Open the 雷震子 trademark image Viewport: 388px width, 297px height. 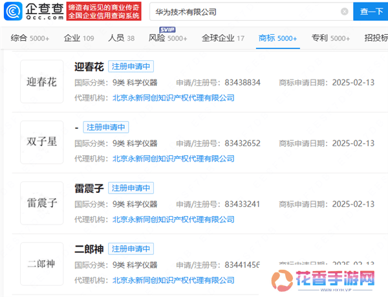click(x=43, y=203)
